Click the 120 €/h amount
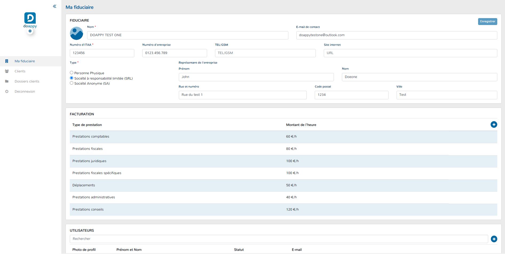The width and height of the screenshot is (505, 254). [x=292, y=210]
